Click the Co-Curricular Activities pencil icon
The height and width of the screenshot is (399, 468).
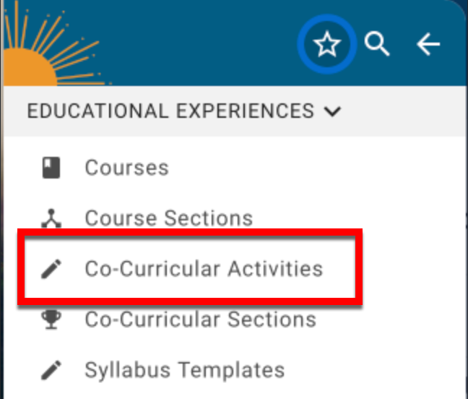pos(51,270)
